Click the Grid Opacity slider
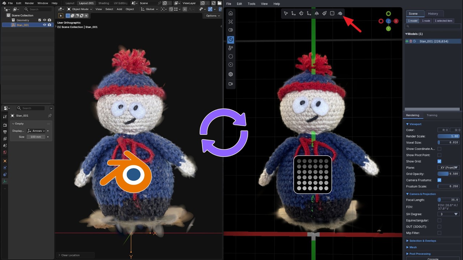The height and width of the screenshot is (260, 463). (x=449, y=174)
